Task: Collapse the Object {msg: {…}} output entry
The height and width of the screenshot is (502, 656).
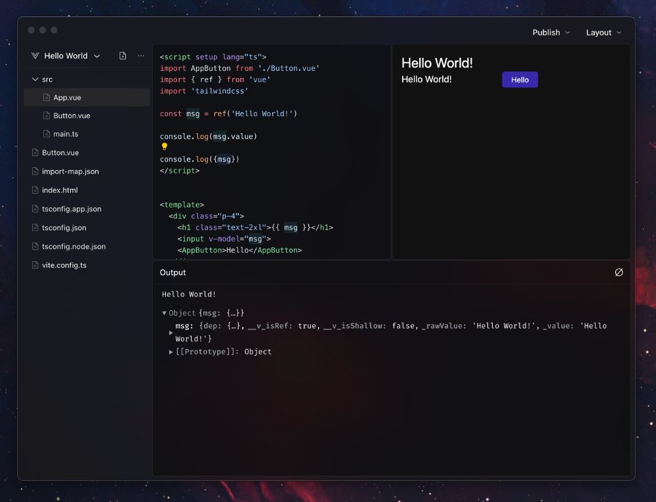Action: [164, 313]
